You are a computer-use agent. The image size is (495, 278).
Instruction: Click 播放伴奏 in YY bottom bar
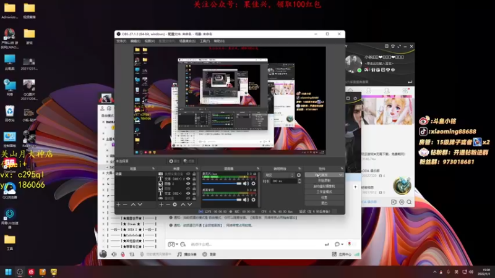(187, 254)
